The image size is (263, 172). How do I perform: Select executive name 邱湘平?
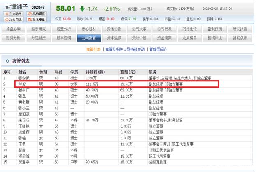(24, 162)
